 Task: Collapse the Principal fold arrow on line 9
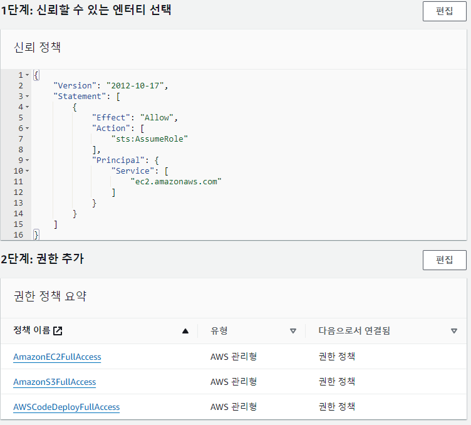point(28,160)
